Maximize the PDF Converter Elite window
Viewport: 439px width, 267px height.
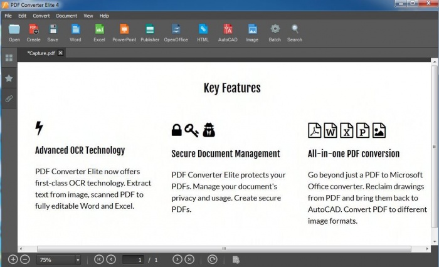click(413, 3)
